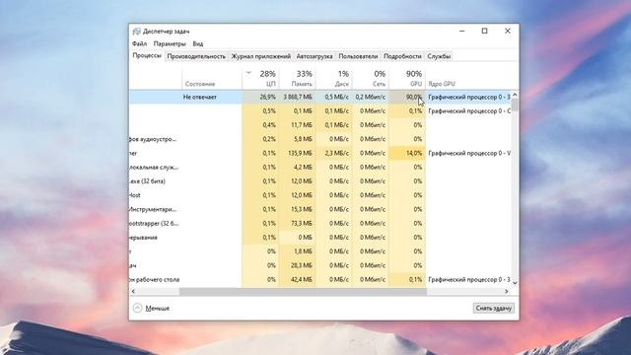
Task: Select the аудиоустро... process row
Action: 320,139
